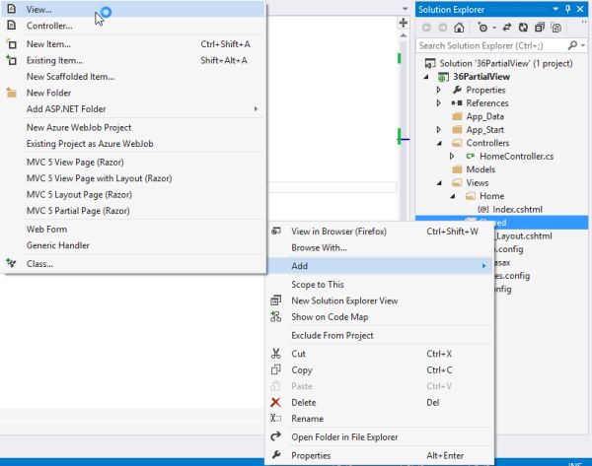This screenshot has height=466, width=592.
Task: Click the Home icon in Solution Explorer toolbar
Action: pos(459,28)
